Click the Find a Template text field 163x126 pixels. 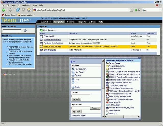pos(12,31)
